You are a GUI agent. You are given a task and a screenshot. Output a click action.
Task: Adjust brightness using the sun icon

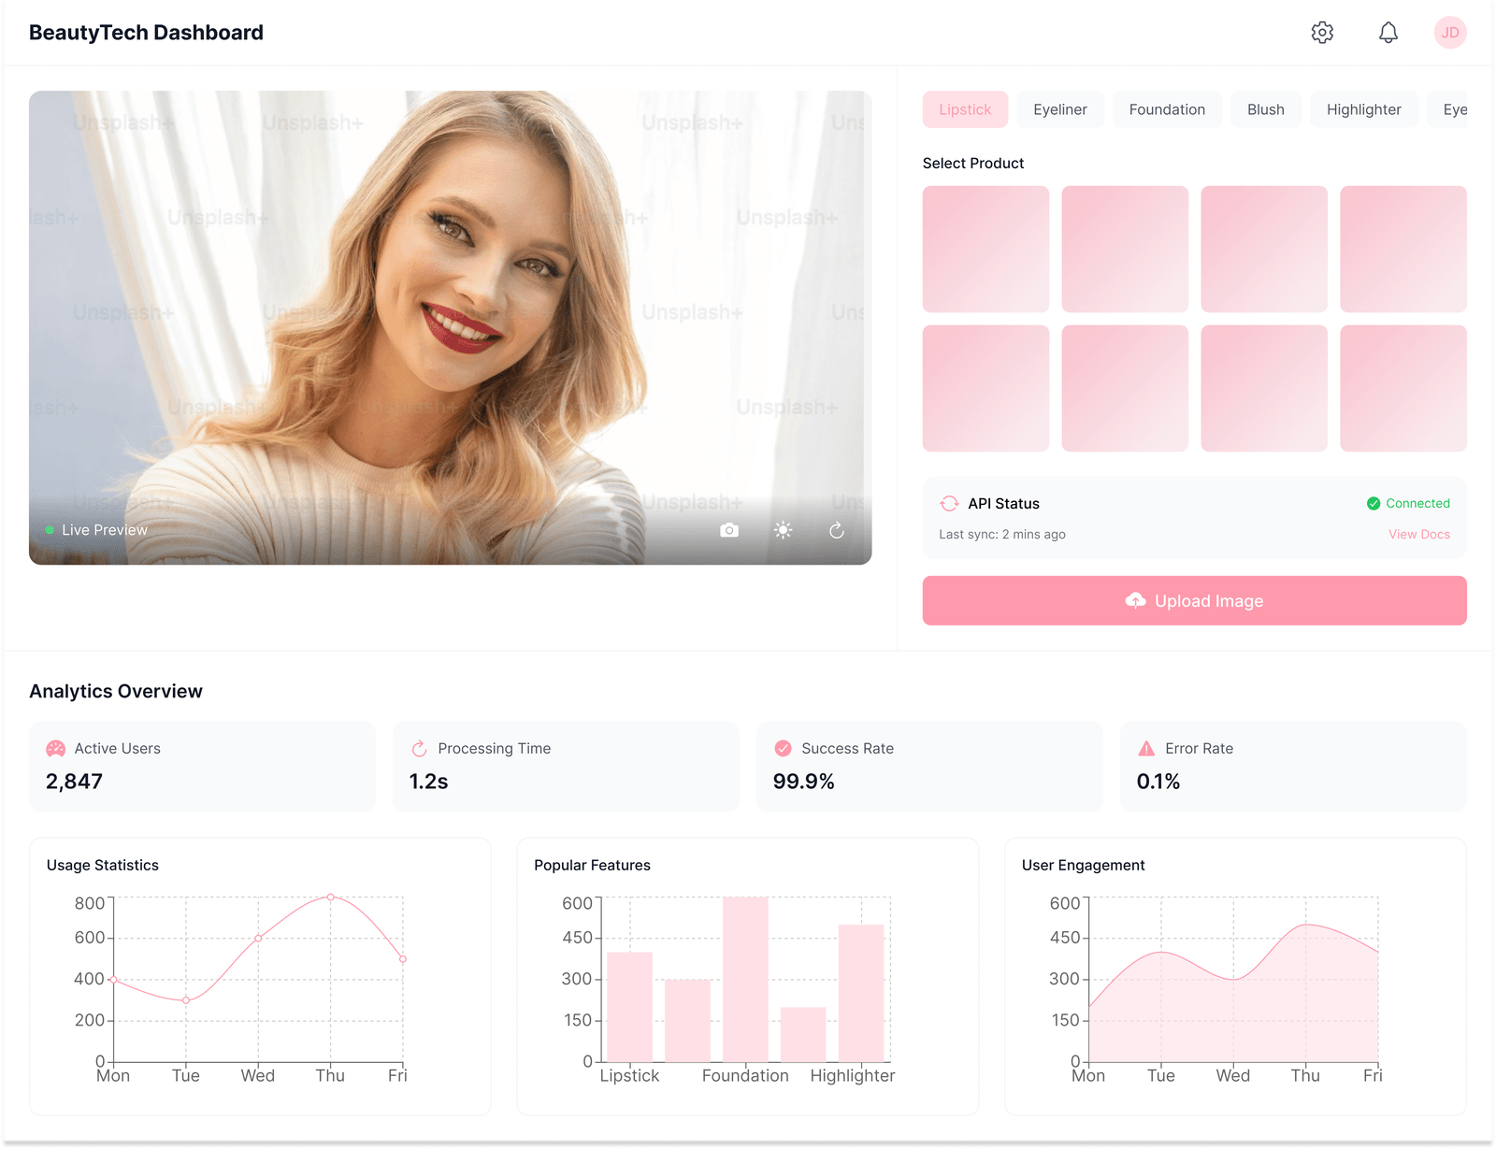click(x=784, y=530)
